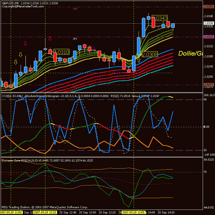The image size is (215, 215).
Task: Click the 168.1627 CCI scale value
Action: (x=209, y=95)
